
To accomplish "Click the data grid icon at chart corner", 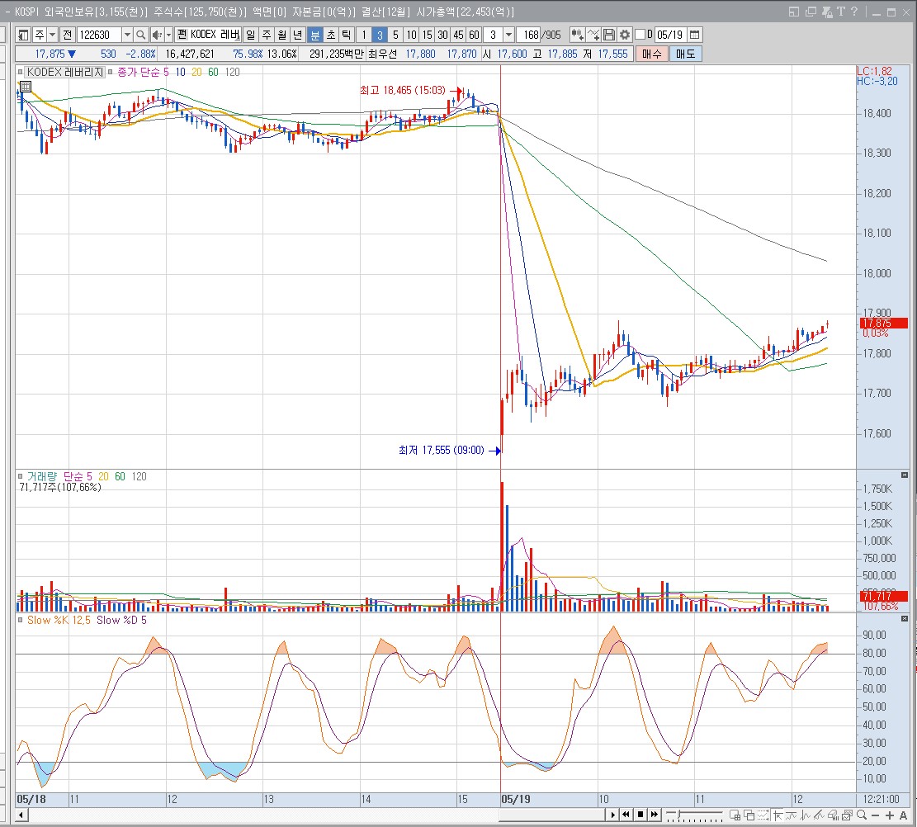I will [x=27, y=87].
